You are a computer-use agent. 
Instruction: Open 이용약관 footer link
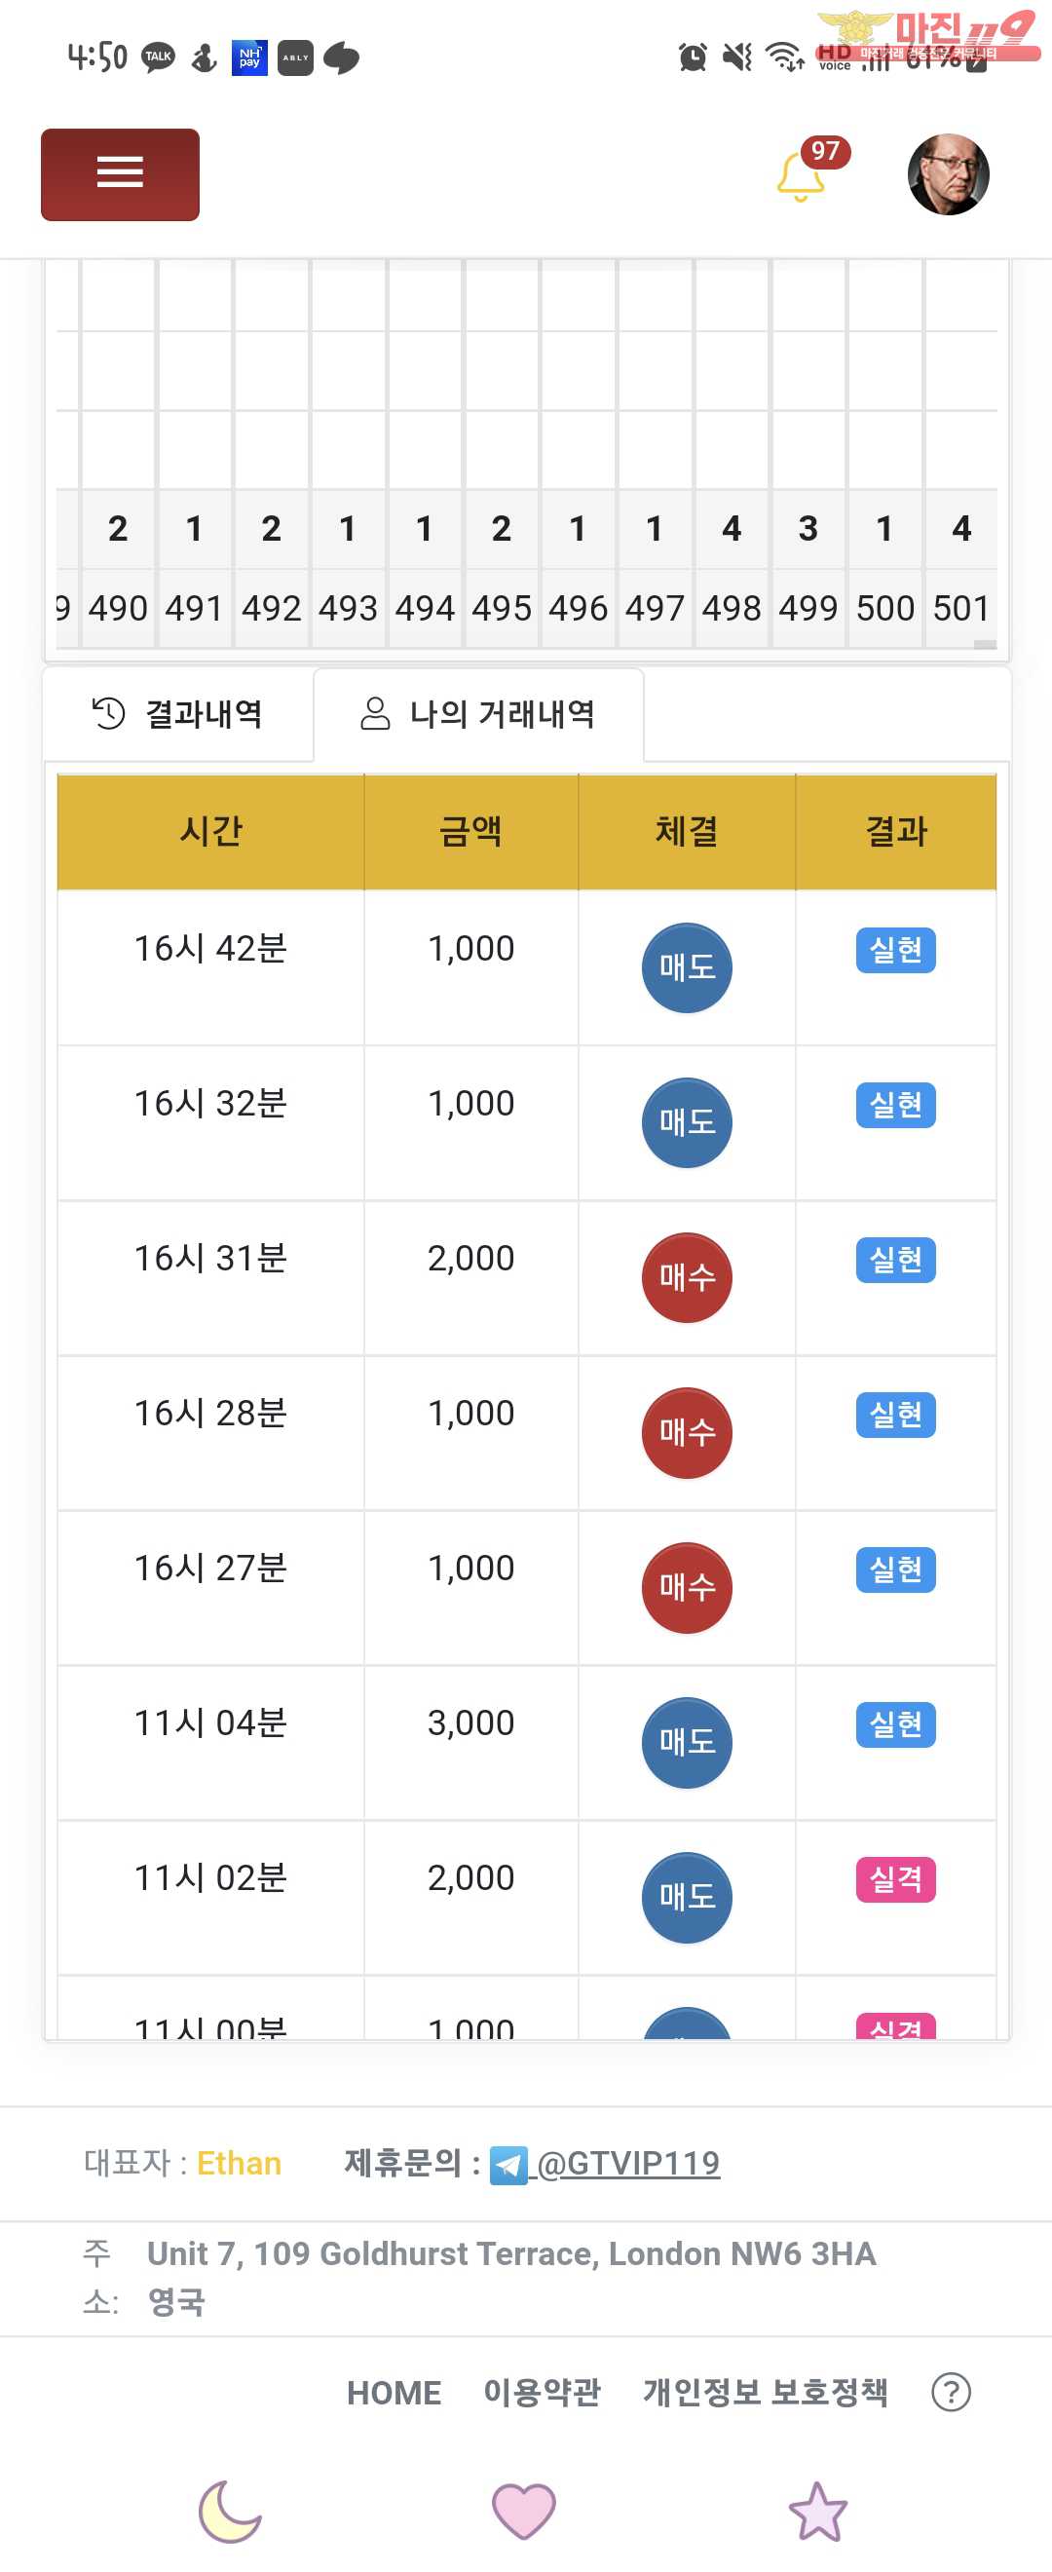pos(542,2393)
